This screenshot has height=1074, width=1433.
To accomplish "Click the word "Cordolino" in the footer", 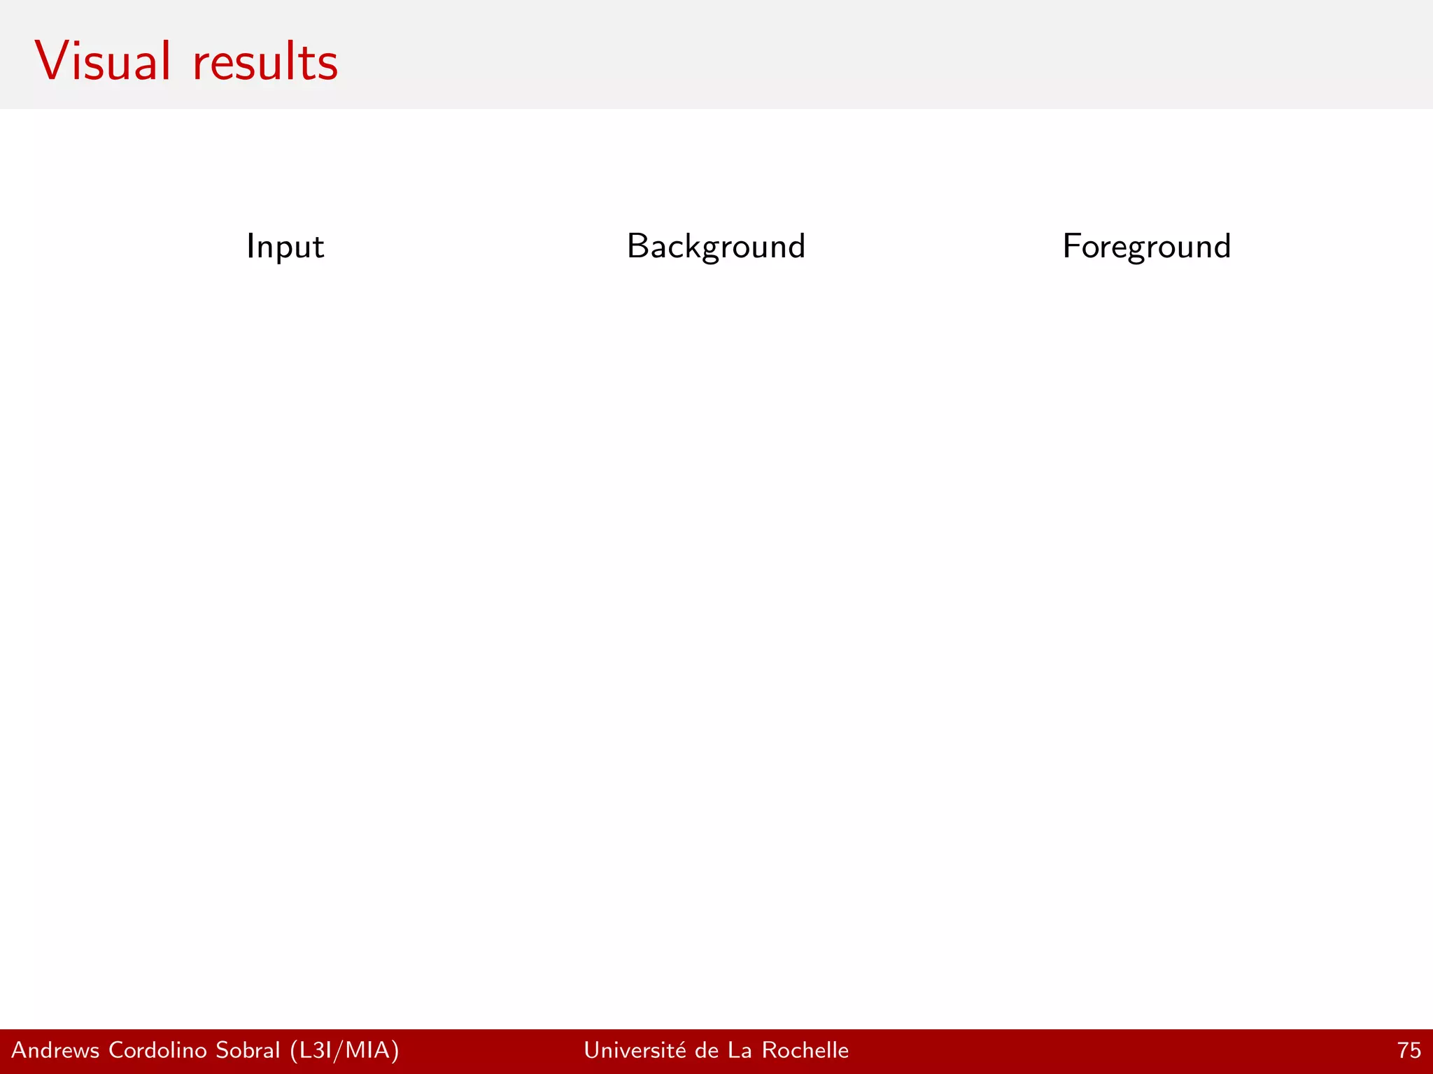I will coord(158,1050).
